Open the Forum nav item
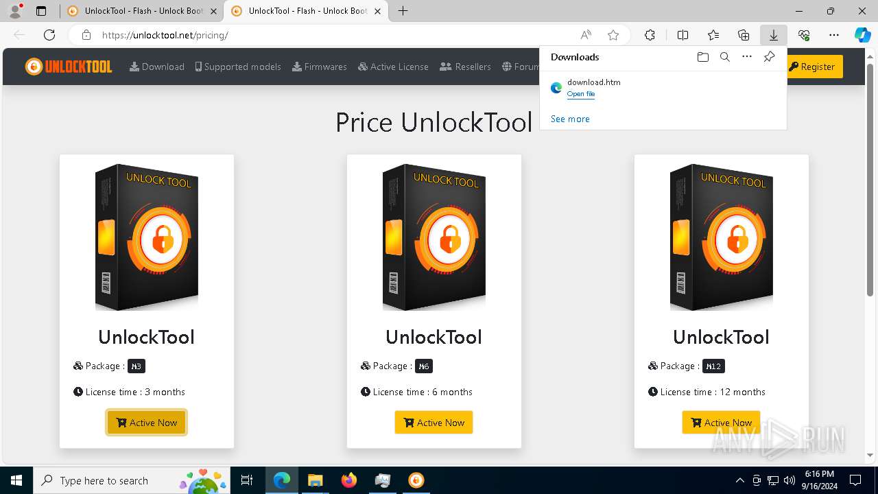Image resolution: width=878 pixels, height=494 pixels. pos(521,67)
